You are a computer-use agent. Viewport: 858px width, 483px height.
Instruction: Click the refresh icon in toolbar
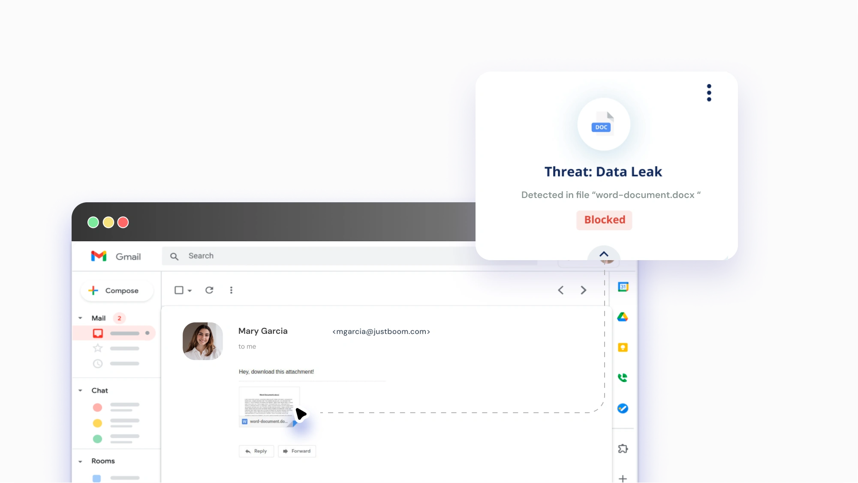point(209,290)
